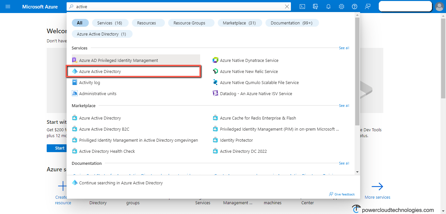The height and width of the screenshot is (214, 446).
Task: Open Azure Active Directory under Services
Action: tap(134, 71)
